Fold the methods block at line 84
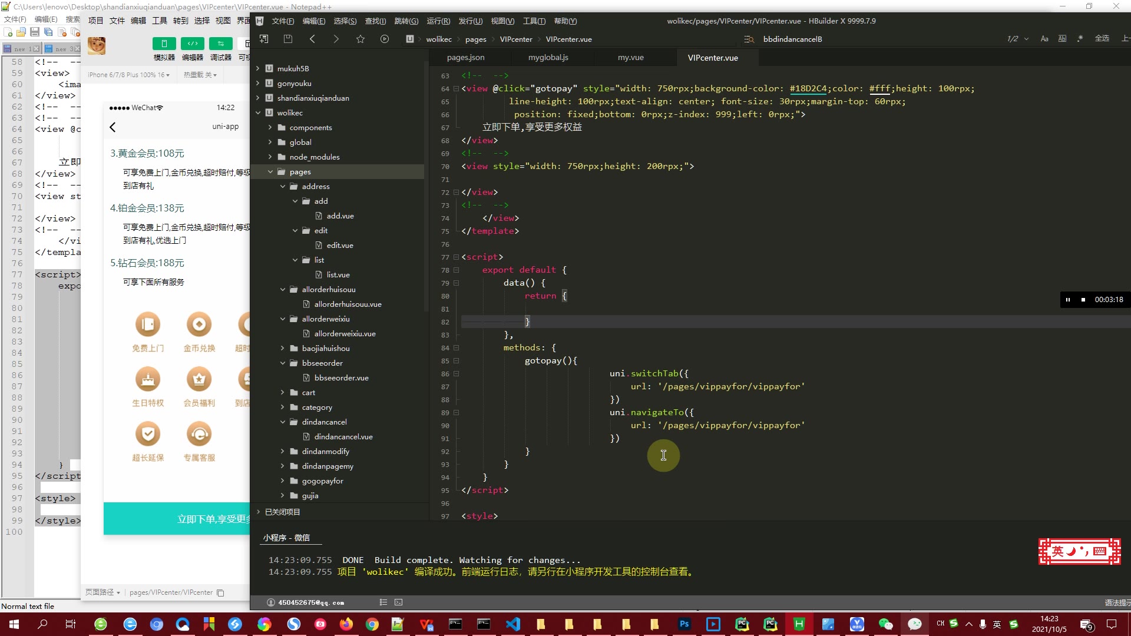1131x636 pixels. click(456, 348)
